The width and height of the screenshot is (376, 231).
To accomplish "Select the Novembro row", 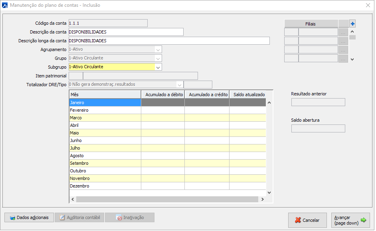I will [168, 178].
